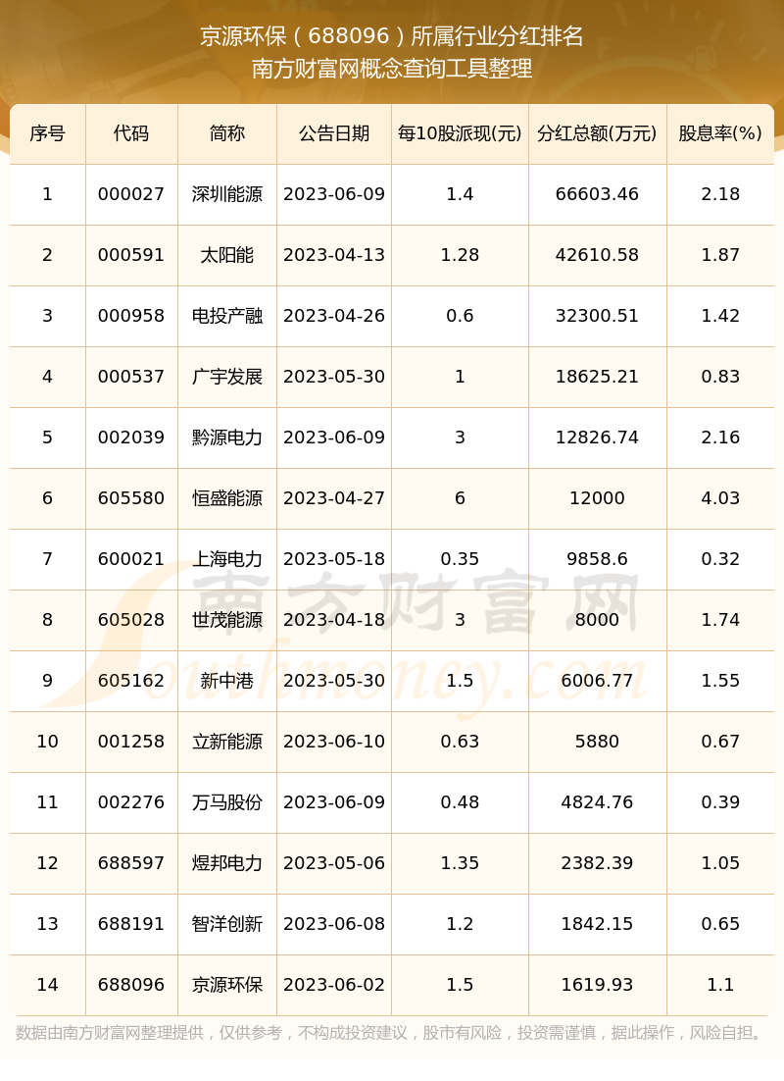
Task: Click dividend total 32300.51
Action: coord(597,316)
